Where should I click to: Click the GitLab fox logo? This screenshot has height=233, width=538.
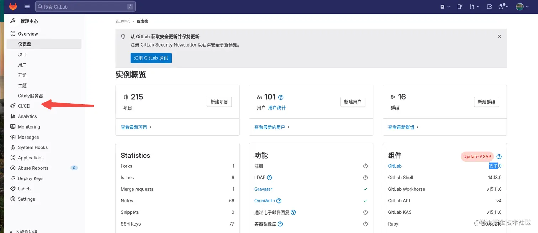[13, 6]
